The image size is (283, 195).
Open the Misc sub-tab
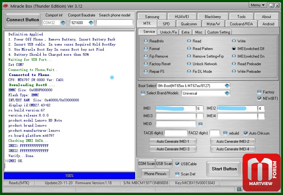[199, 32]
